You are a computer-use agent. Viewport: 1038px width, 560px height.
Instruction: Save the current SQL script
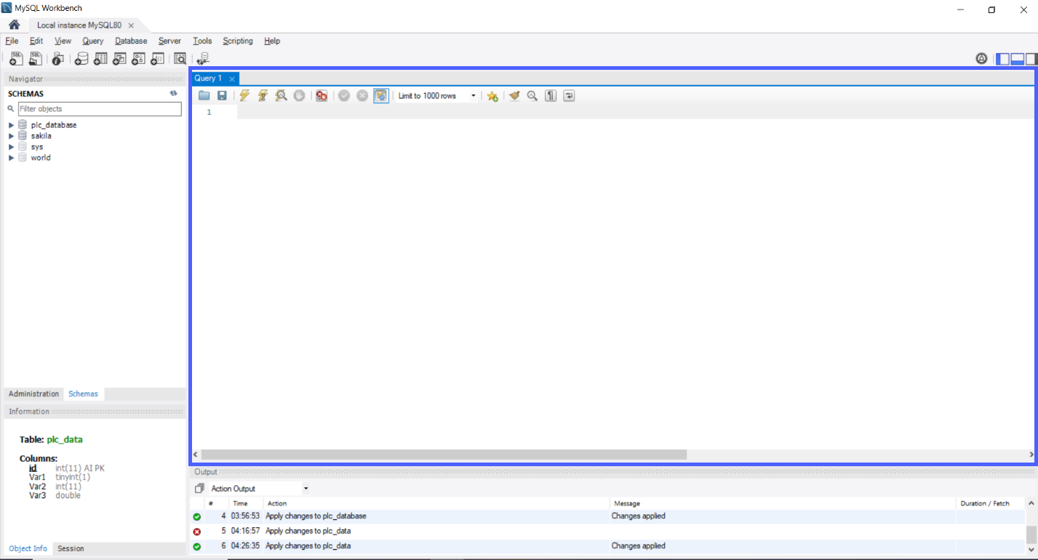[222, 95]
